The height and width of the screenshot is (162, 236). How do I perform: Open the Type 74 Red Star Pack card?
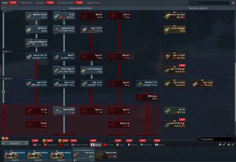[175, 70]
